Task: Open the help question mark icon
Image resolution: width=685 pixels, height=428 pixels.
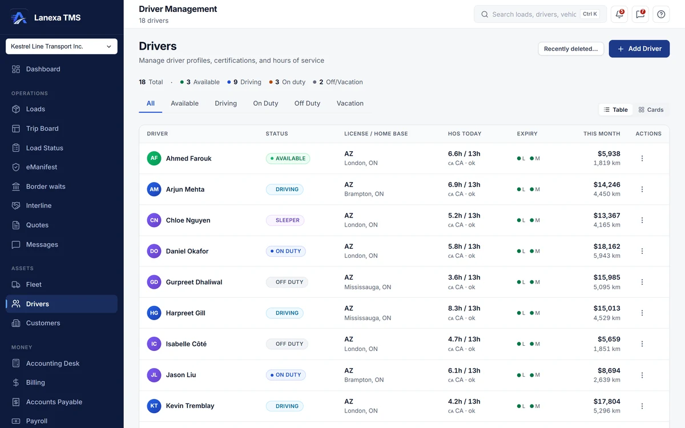Action: pos(661,14)
